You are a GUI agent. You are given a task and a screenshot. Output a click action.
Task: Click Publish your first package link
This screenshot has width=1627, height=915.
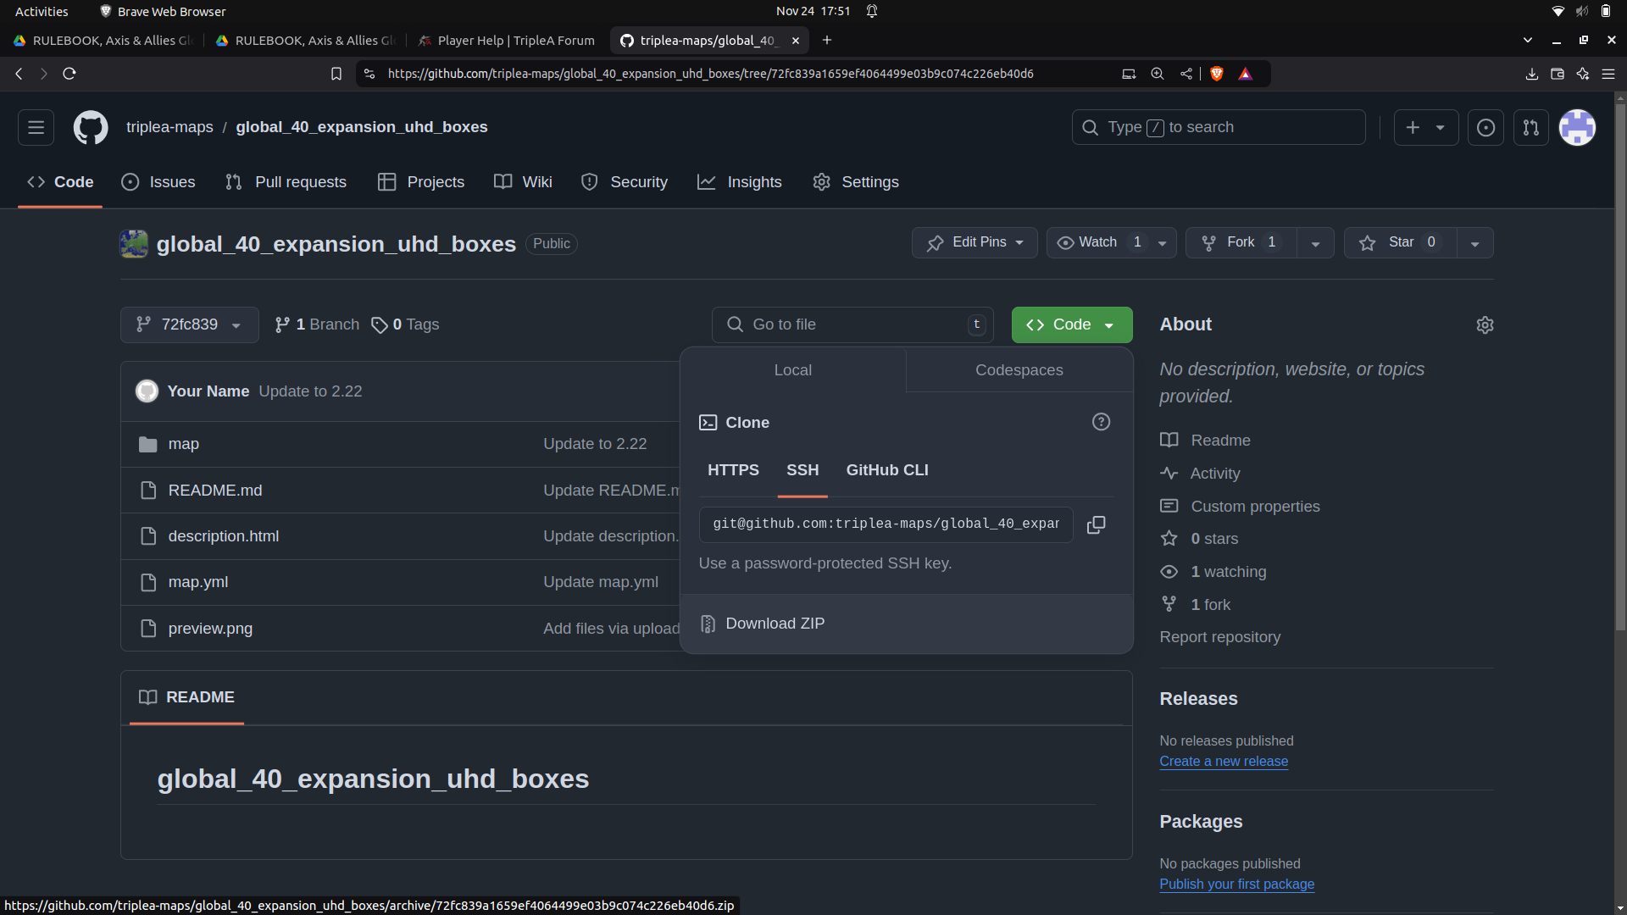tap(1237, 884)
